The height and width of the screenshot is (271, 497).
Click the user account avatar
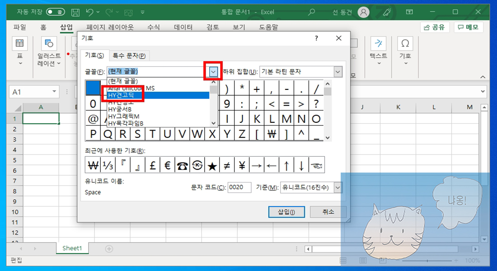click(364, 12)
